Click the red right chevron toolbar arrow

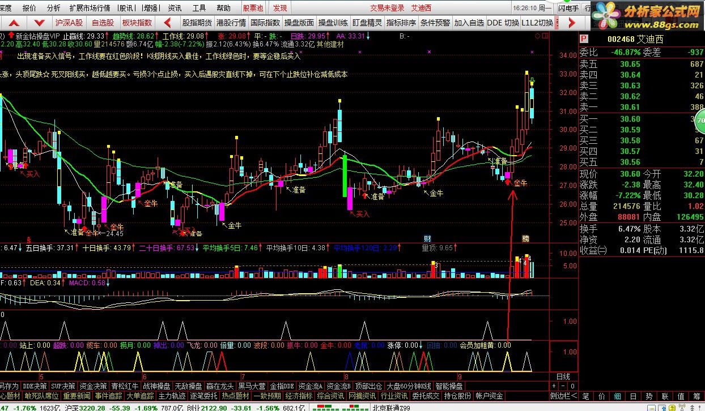click(x=571, y=23)
